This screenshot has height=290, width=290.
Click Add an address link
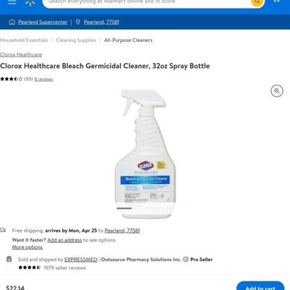coord(65,240)
